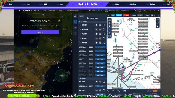Click the IFR high chart type button
175x98 pixels.
pos(110,20)
